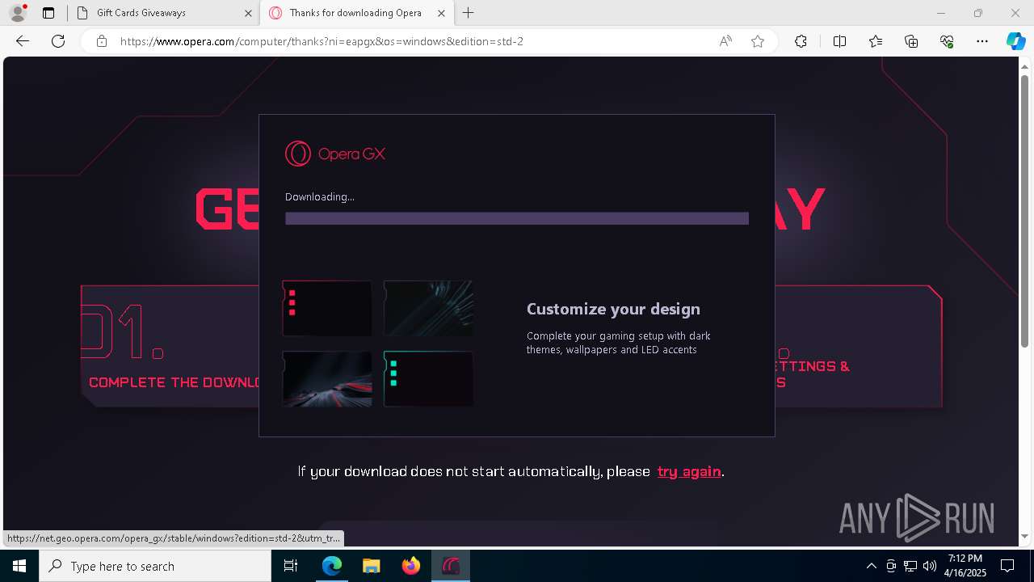The image size is (1034, 582).
Task: Open the Opera GX taskbar icon
Action: [451, 566]
